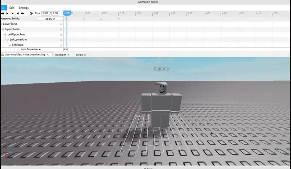
Task: Play the animation
Action: [x=12, y=13]
